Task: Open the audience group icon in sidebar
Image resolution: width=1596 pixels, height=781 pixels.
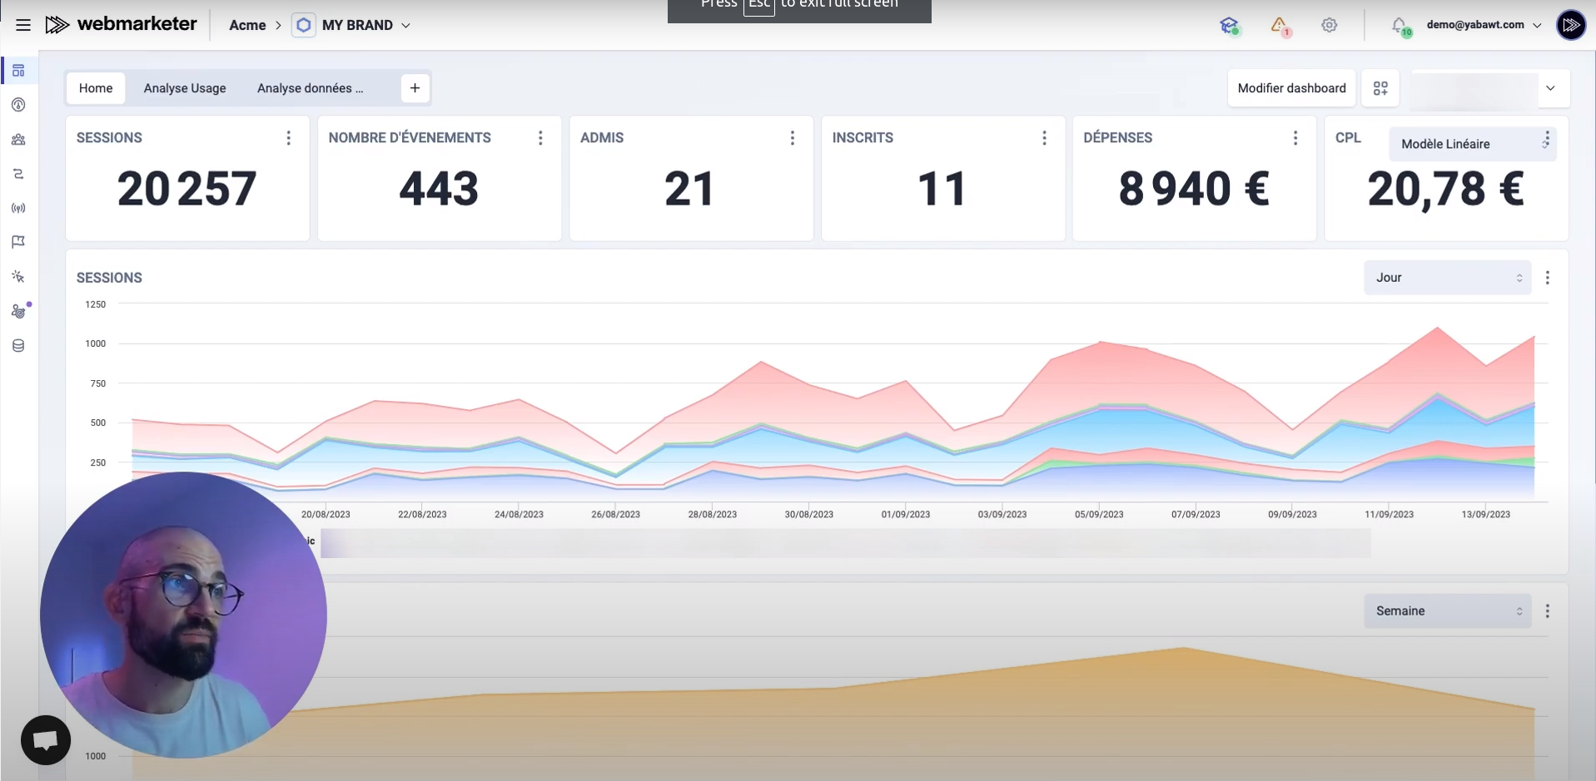Action: coord(18,140)
